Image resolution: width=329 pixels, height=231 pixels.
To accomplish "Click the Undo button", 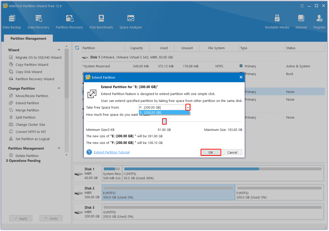I will click(x=51, y=218).
